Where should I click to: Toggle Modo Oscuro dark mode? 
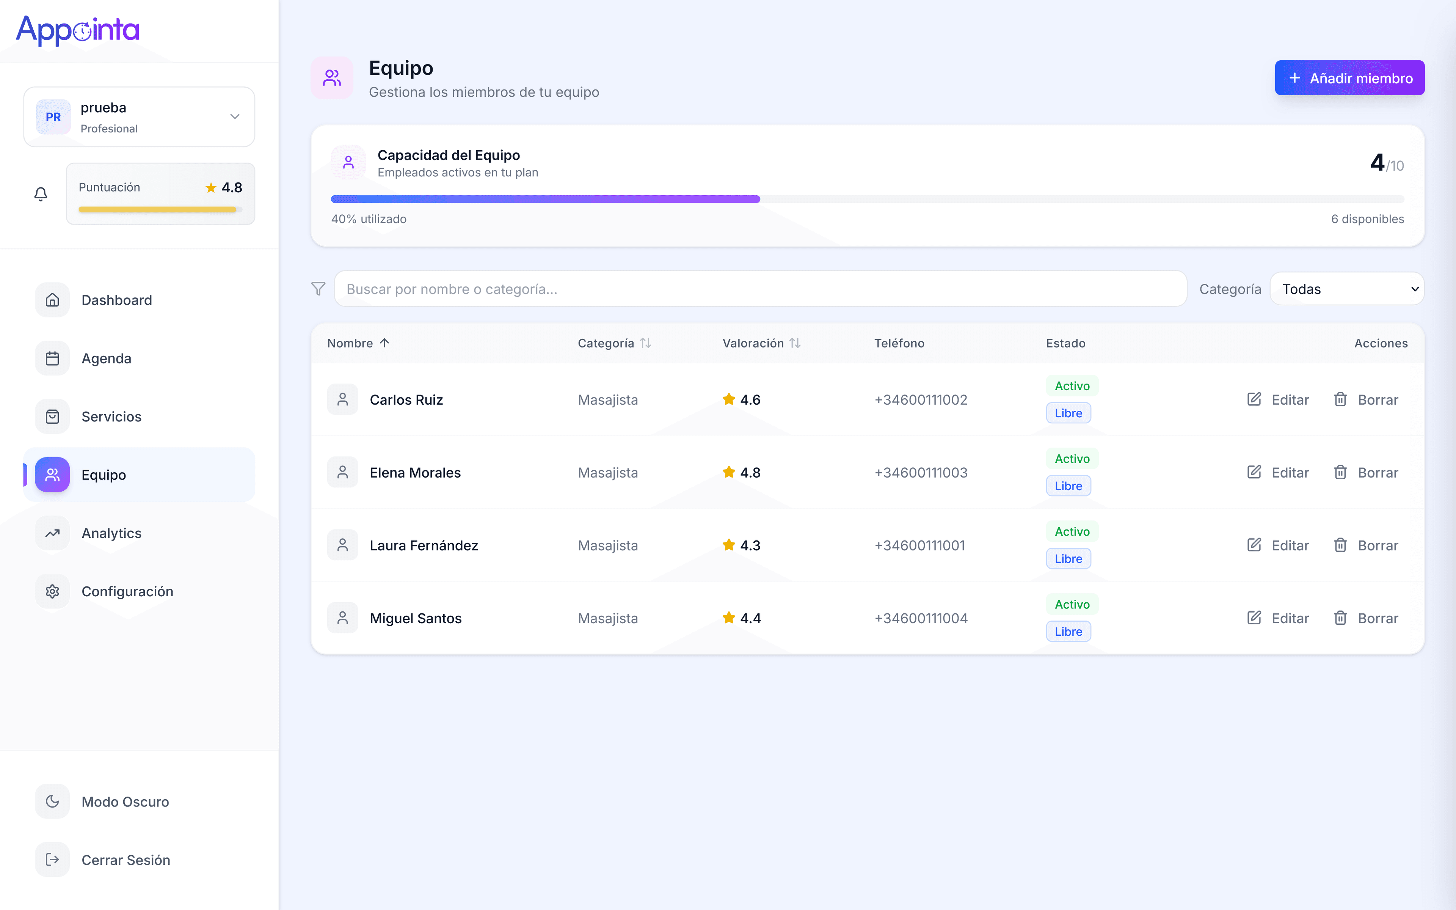pyautogui.click(x=139, y=801)
